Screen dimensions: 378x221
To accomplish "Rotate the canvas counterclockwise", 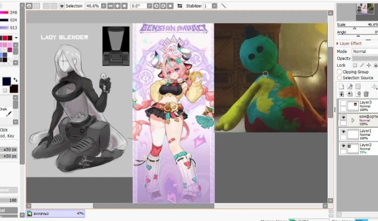I will pyautogui.click(x=156, y=6).
